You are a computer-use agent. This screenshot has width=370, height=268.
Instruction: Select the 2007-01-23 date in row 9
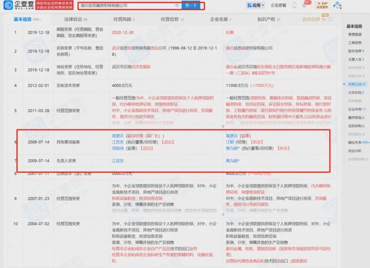click(x=39, y=198)
